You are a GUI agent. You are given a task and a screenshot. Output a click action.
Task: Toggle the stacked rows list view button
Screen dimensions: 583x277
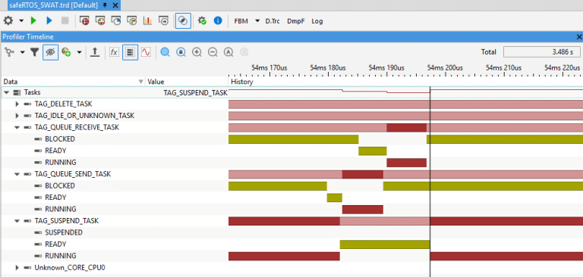click(130, 52)
